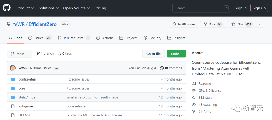Screen dimensions: 272x120
Task: Click the tags icon next to 0 tags
Action: pos(59,54)
